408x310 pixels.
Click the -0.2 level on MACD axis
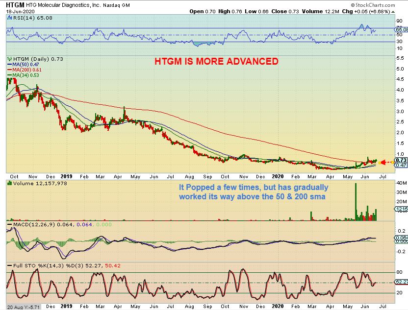tap(401, 252)
